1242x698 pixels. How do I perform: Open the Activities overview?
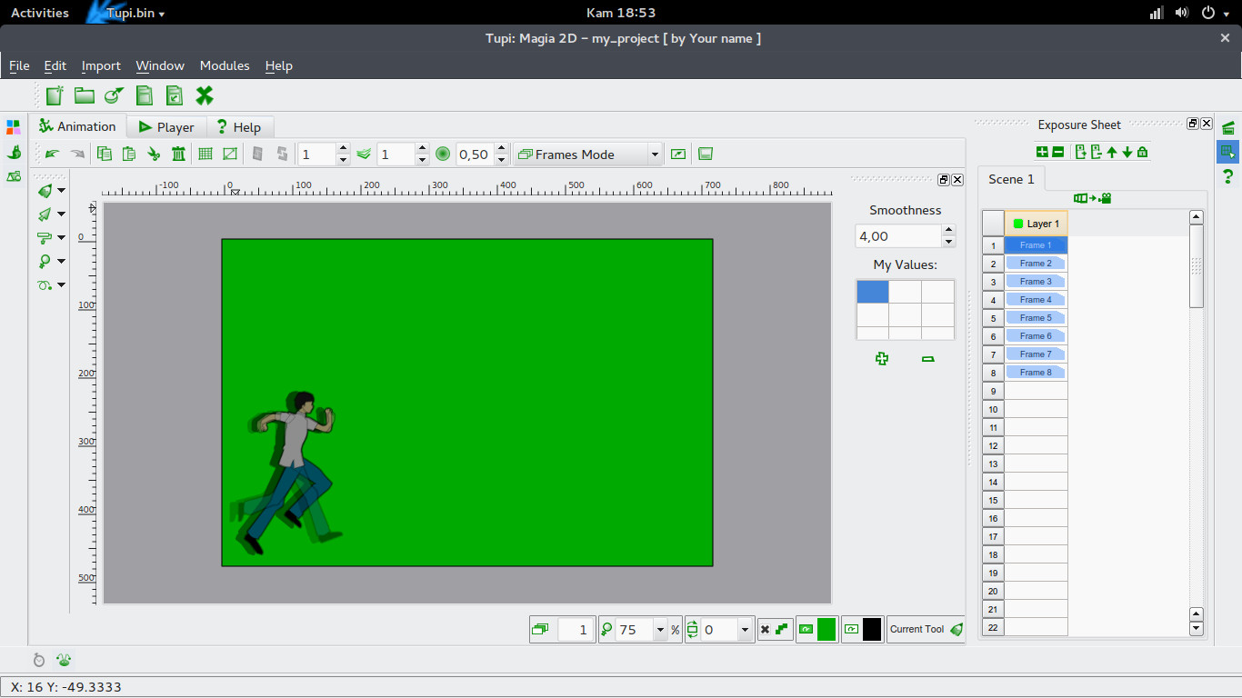click(x=39, y=13)
